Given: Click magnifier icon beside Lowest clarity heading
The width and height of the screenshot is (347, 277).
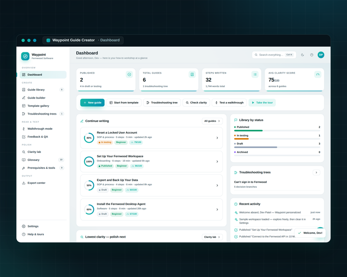Looking at the screenshot, I should pyautogui.click(x=82, y=237).
